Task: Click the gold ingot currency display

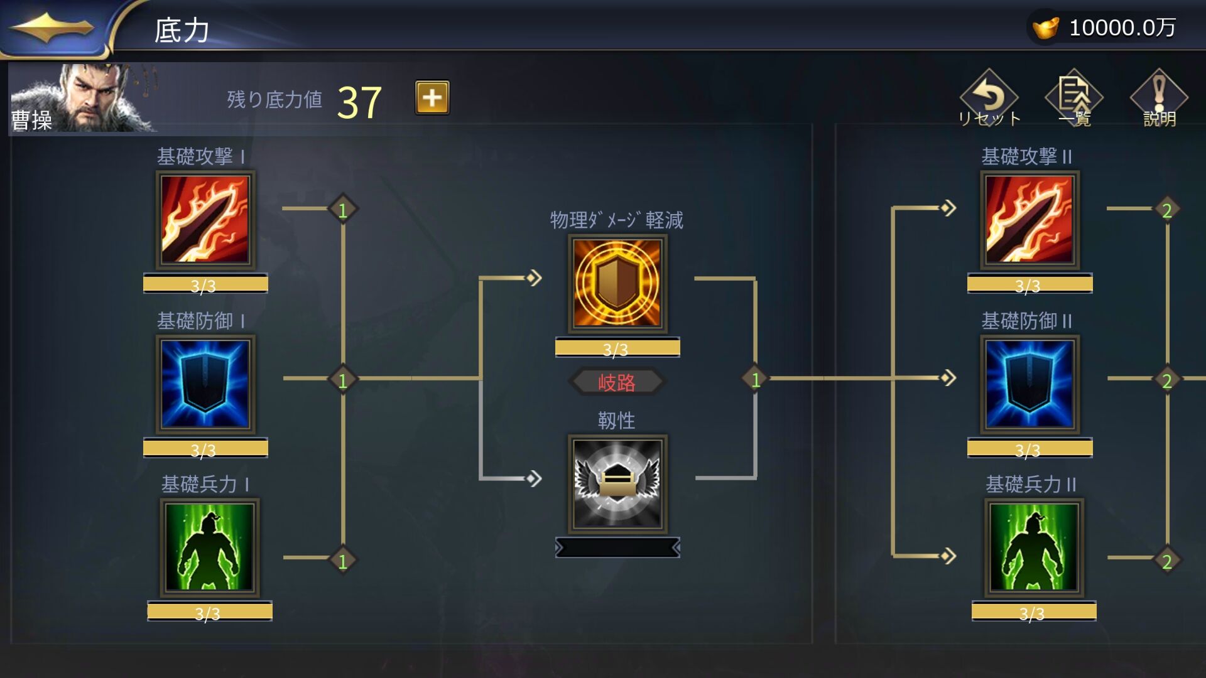Action: click(x=1104, y=28)
